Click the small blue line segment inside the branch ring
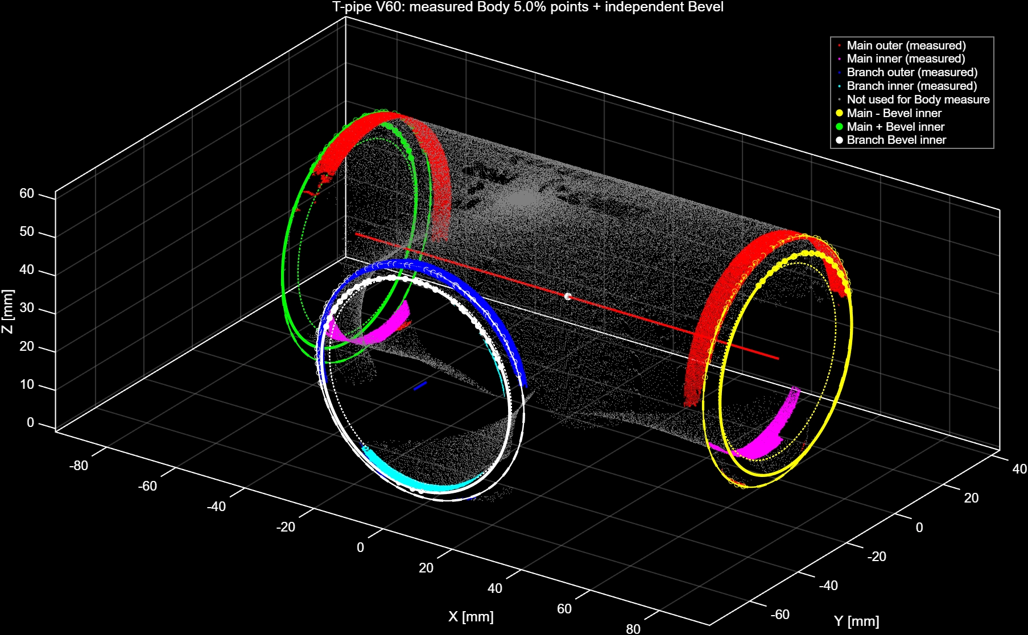 pyautogui.click(x=420, y=385)
